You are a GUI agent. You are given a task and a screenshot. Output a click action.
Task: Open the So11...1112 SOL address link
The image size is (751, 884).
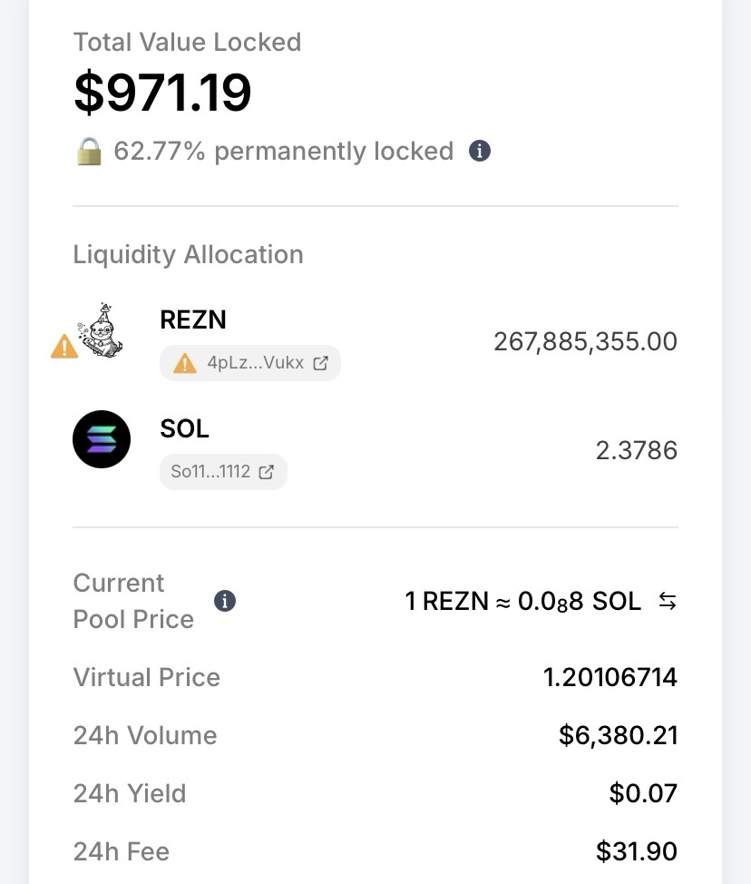point(210,472)
